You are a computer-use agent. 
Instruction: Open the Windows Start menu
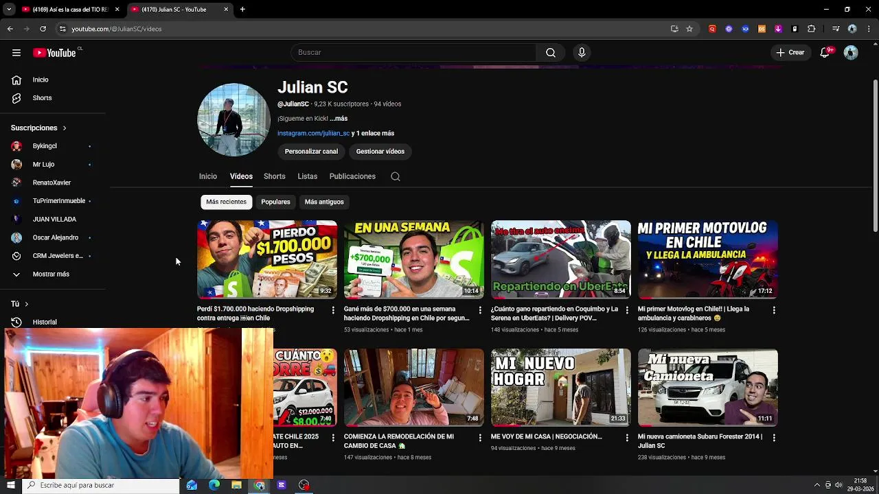[11, 485]
